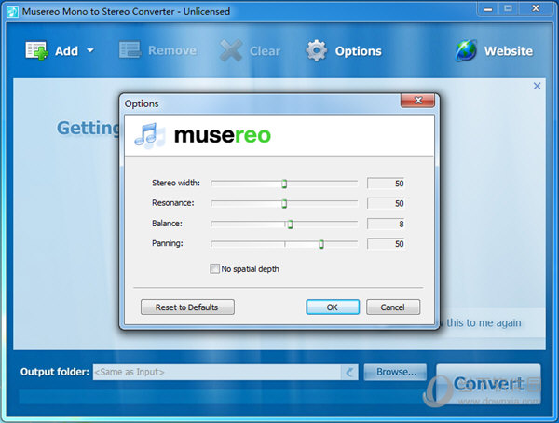Click the Panning slider handle
This screenshot has height=423, width=559.
tap(321, 244)
